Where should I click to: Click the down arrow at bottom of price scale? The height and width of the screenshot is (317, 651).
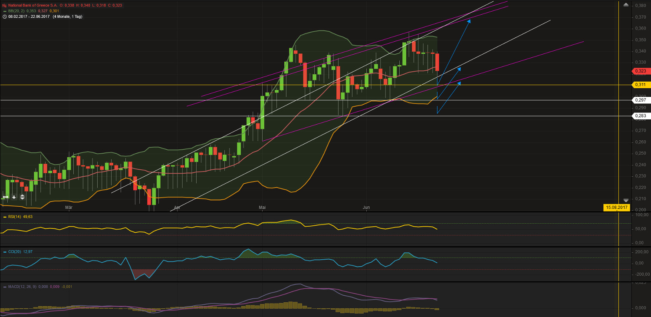tap(626, 200)
